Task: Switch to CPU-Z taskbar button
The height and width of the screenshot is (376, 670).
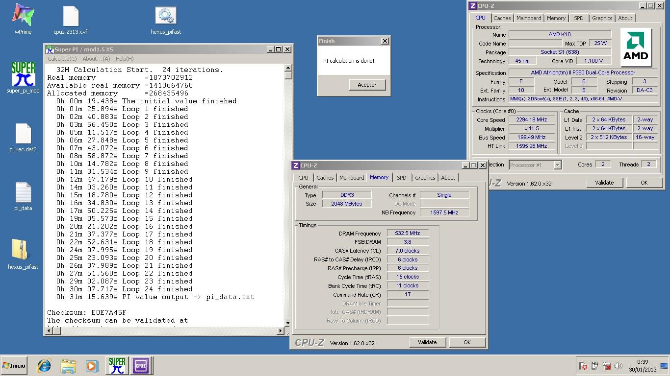Action: tap(141, 366)
